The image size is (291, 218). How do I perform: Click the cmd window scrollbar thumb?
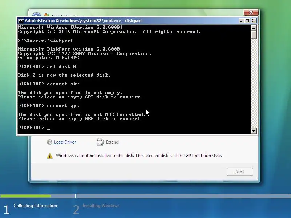[254, 35]
